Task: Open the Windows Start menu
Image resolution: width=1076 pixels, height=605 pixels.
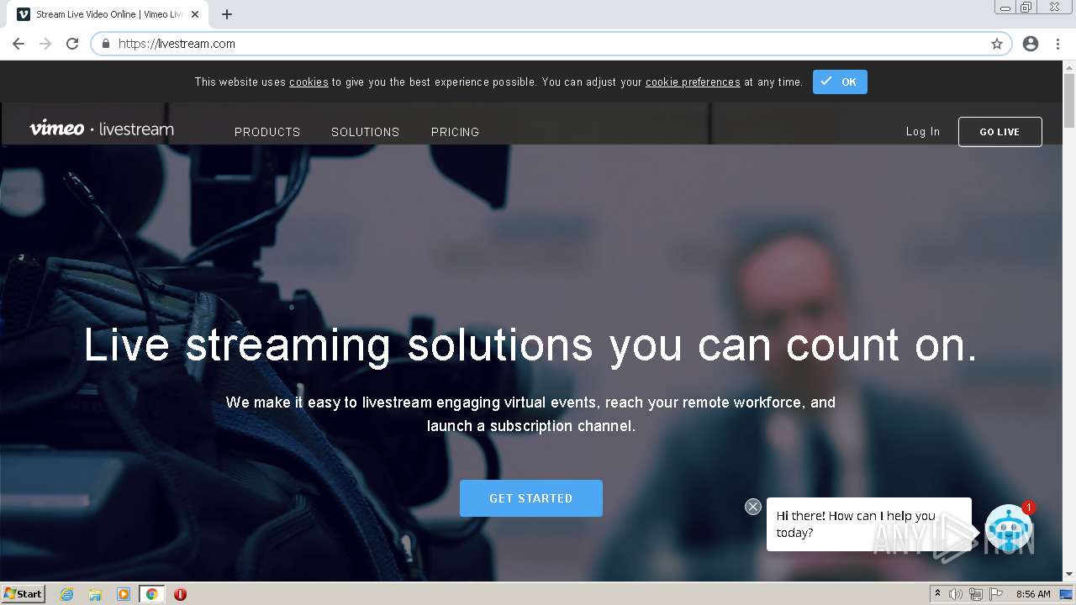Action: point(23,594)
